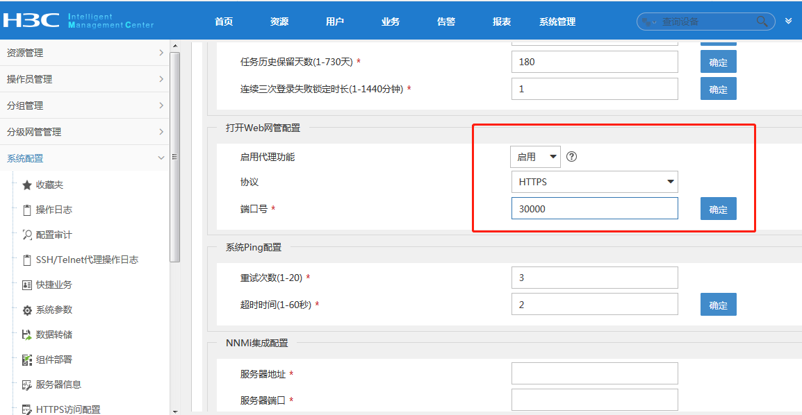Click the gear icon beside 系统参数
Viewport: 802px width, 415px height.
27,310
